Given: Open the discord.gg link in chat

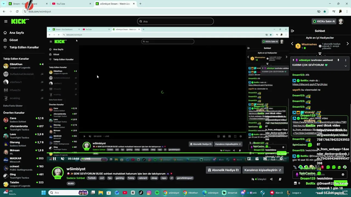Looking at the screenshot, I should [310, 84].
